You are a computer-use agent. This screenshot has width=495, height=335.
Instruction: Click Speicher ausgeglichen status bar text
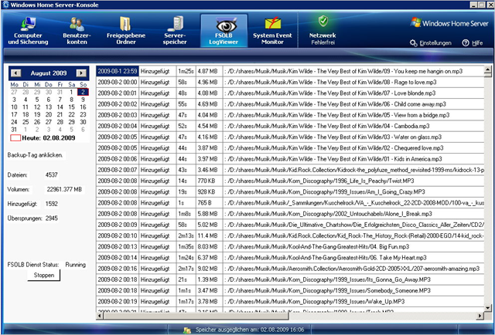coord(250,330)
